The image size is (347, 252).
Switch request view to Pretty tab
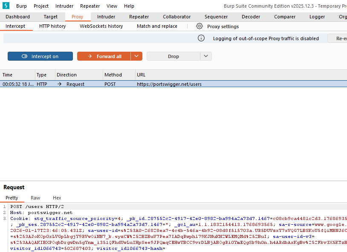[12, 198]
